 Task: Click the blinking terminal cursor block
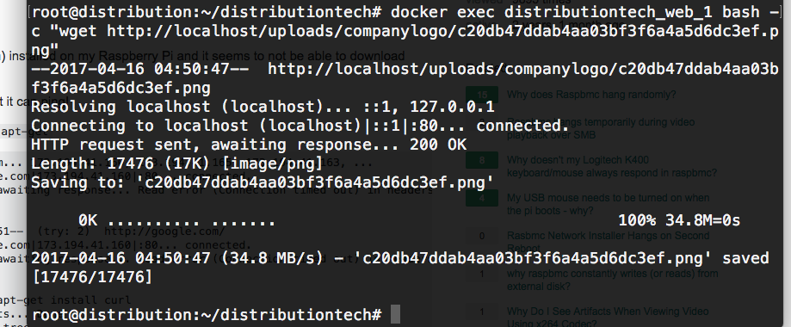(x=395, y=314)
